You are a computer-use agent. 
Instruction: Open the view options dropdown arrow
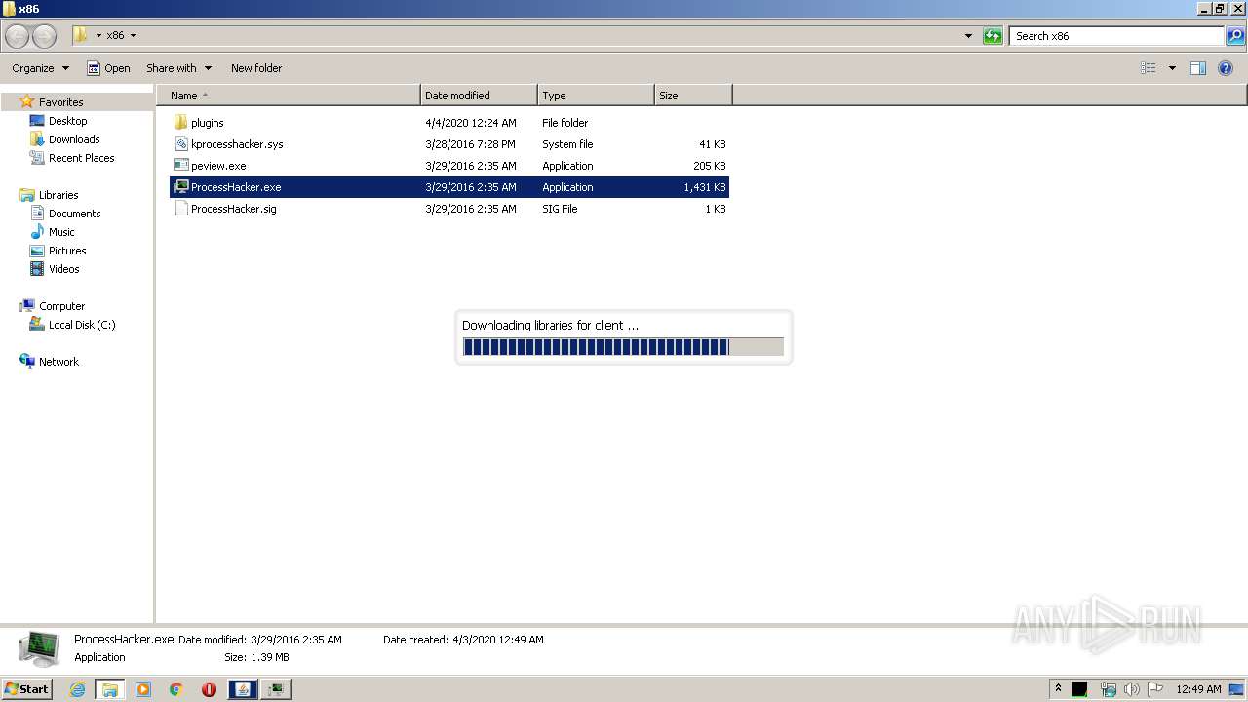pyautogui.click(x=1172, y=68)
